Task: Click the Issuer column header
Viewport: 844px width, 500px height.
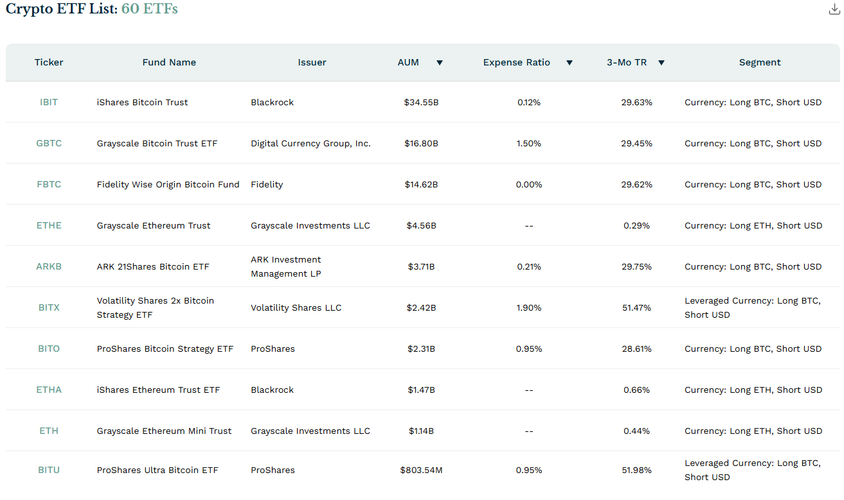Action: [x=312, y=62]
